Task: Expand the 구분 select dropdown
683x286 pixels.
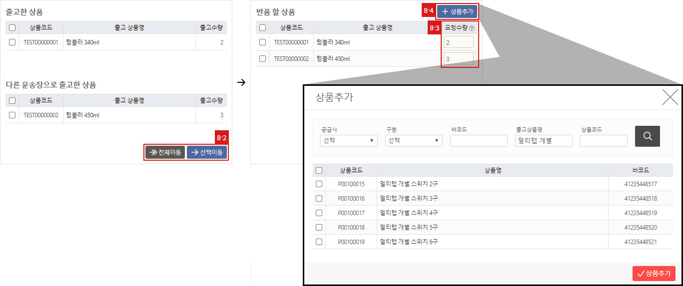Action: 414,141
